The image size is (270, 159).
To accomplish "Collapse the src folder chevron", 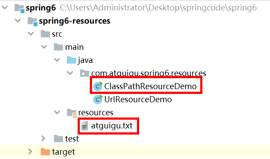I will point(31,34).
